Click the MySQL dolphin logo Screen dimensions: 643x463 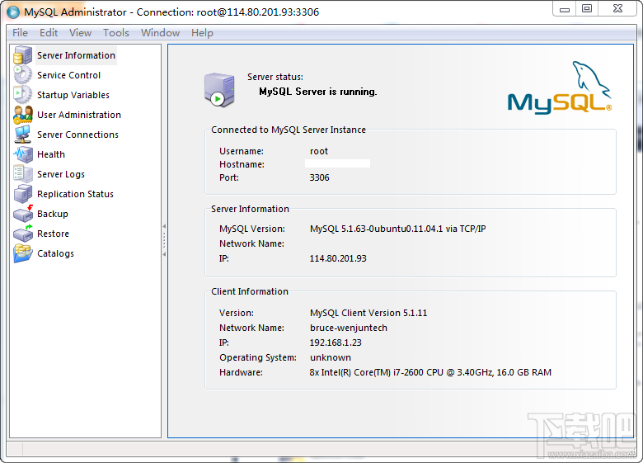[560, 87]
